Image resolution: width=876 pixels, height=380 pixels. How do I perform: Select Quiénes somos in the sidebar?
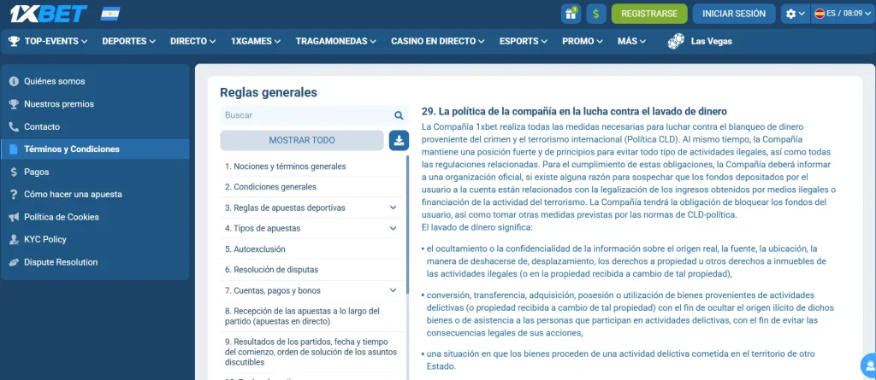95,81
